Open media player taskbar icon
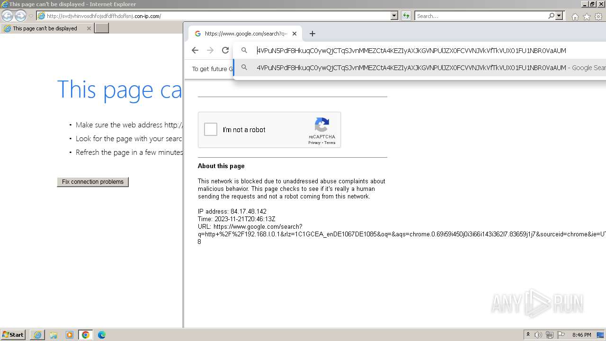The height and width of the screenshot is (341, 606). tap(70, 335)
